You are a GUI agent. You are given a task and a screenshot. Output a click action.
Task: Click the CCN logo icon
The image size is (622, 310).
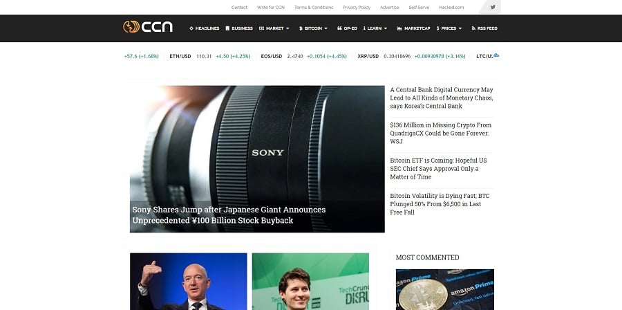(131, 26)
